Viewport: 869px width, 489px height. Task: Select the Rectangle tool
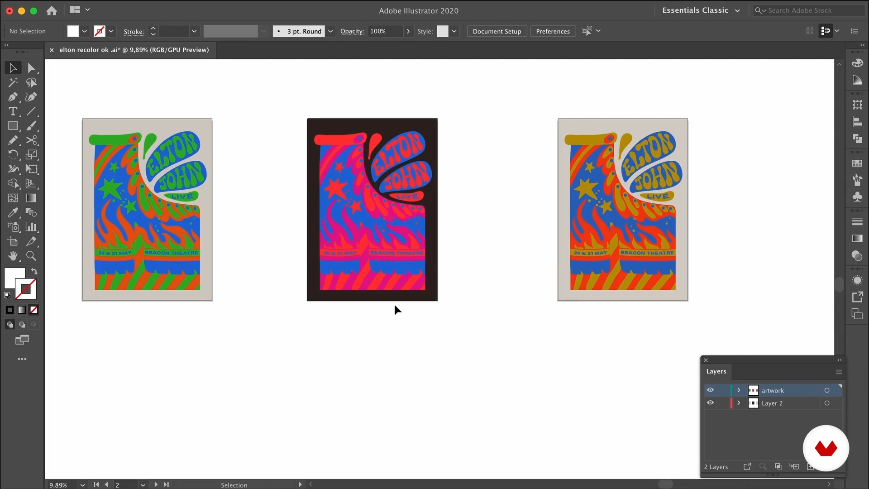point(13,126)
